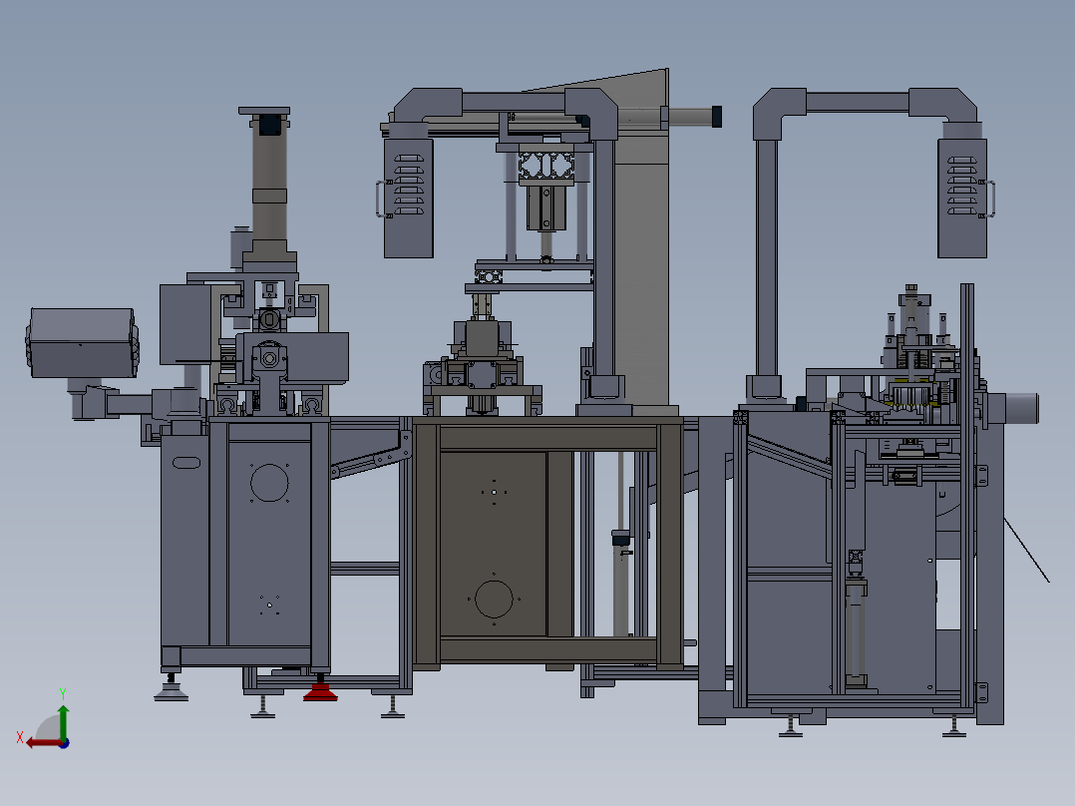The image size is (1075, 806).
Task: Click the black end cap of horizontal rod
Action: coord(716,117)
